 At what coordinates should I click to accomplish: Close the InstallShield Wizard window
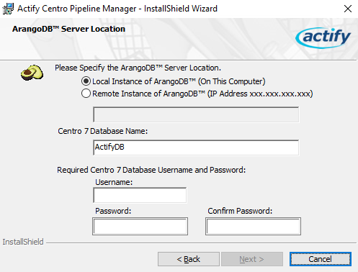pyautogui.click(x=348, y=9)
